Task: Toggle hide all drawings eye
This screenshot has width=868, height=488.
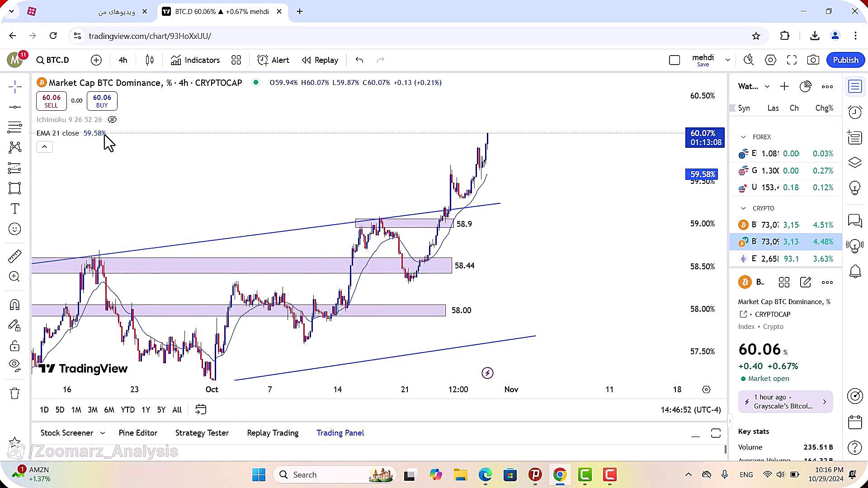Action: click(15, 365)
